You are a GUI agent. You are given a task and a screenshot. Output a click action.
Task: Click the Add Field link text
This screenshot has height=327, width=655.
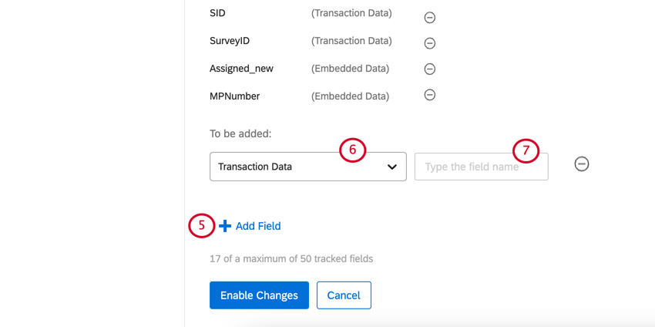[x=258, y=226]
